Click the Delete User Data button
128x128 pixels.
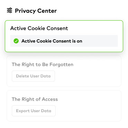click(x=33, y=76)
